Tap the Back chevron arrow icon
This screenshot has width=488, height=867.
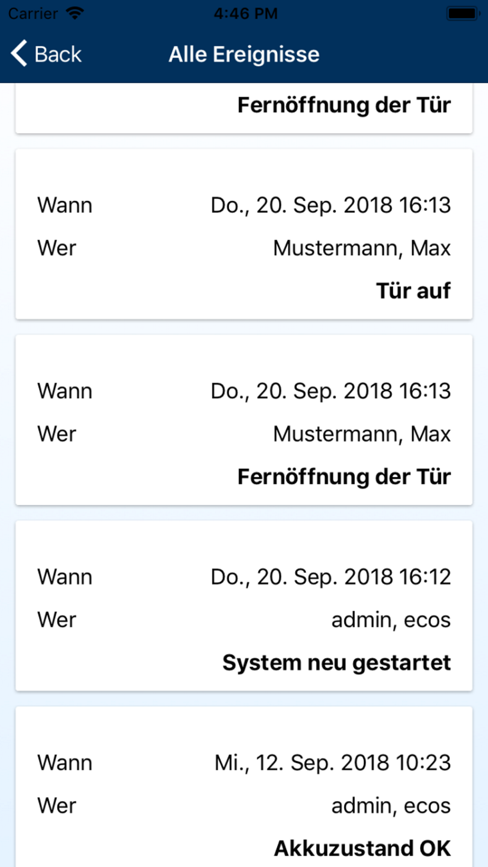click(x=19, y=54)
